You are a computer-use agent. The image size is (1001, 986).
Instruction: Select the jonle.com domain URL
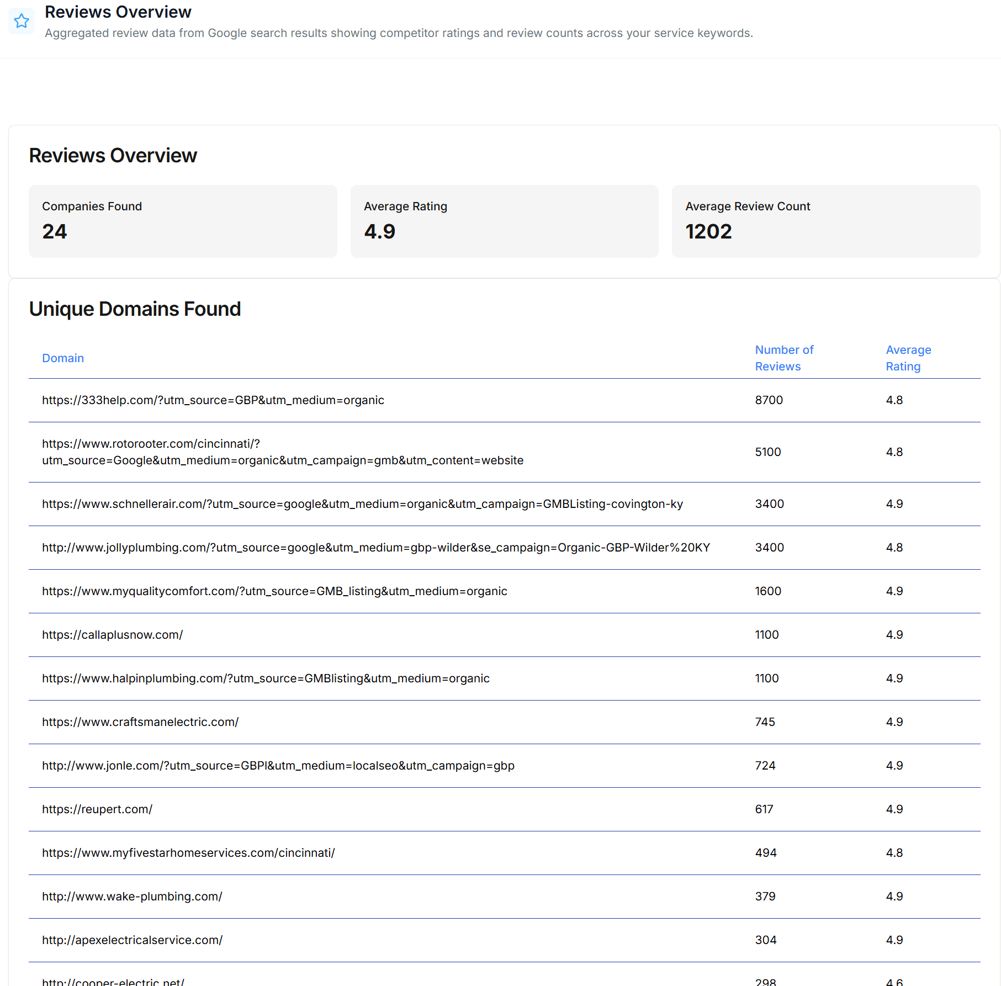coord(278,766)
